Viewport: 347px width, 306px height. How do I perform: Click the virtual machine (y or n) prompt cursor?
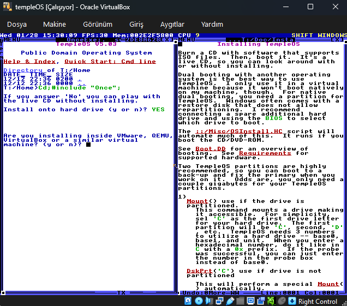pyautogui.click(x=88, y=145)
